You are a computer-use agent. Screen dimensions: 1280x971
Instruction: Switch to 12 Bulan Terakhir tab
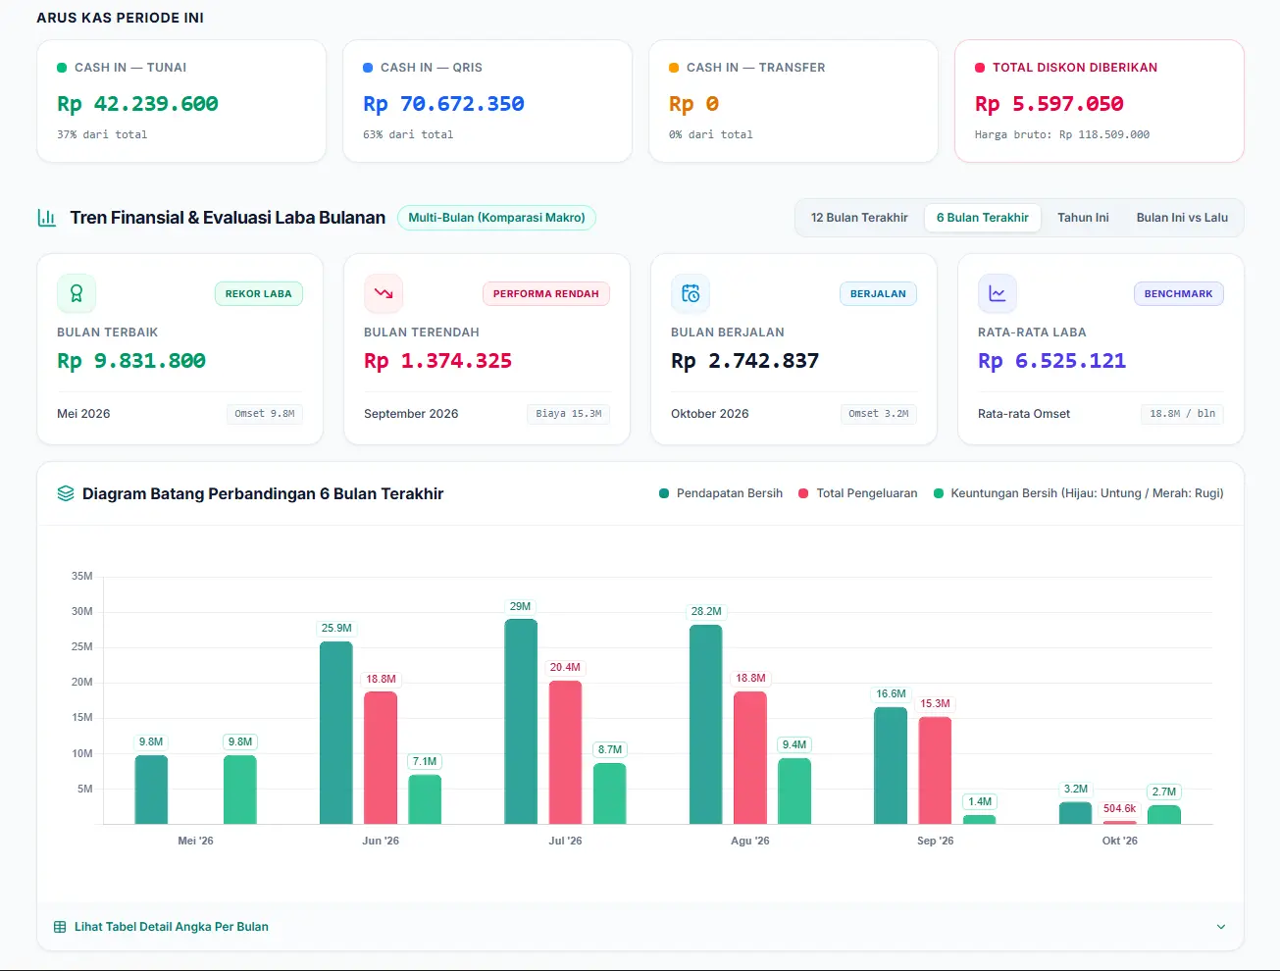tap(859, 218)
